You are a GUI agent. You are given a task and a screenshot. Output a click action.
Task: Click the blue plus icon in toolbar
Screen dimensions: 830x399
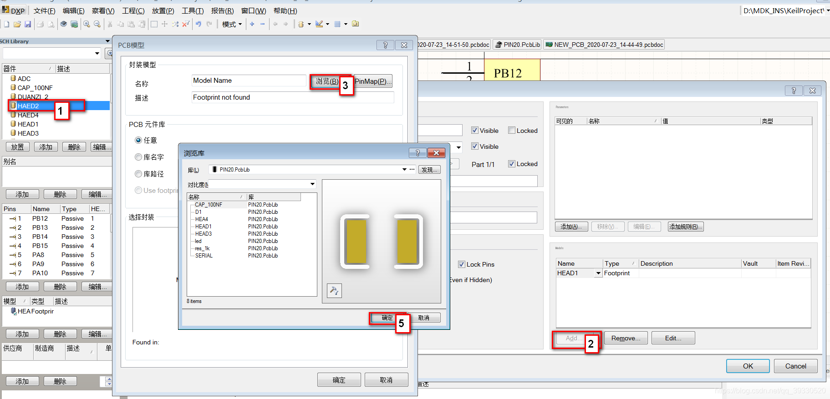252,24
